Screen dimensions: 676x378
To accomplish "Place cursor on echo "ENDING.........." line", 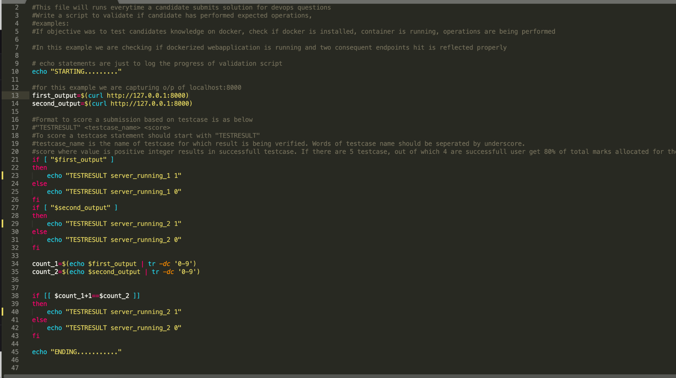I will click(77, 352).
